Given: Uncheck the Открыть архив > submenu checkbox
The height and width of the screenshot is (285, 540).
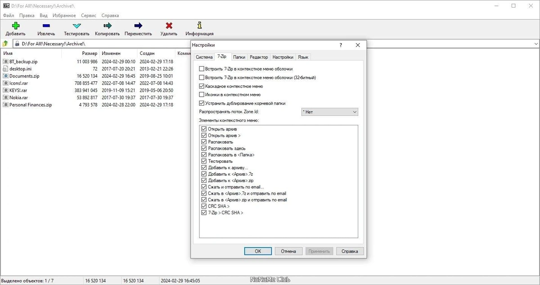Looking at the screenshot, I should click(204, 135).
